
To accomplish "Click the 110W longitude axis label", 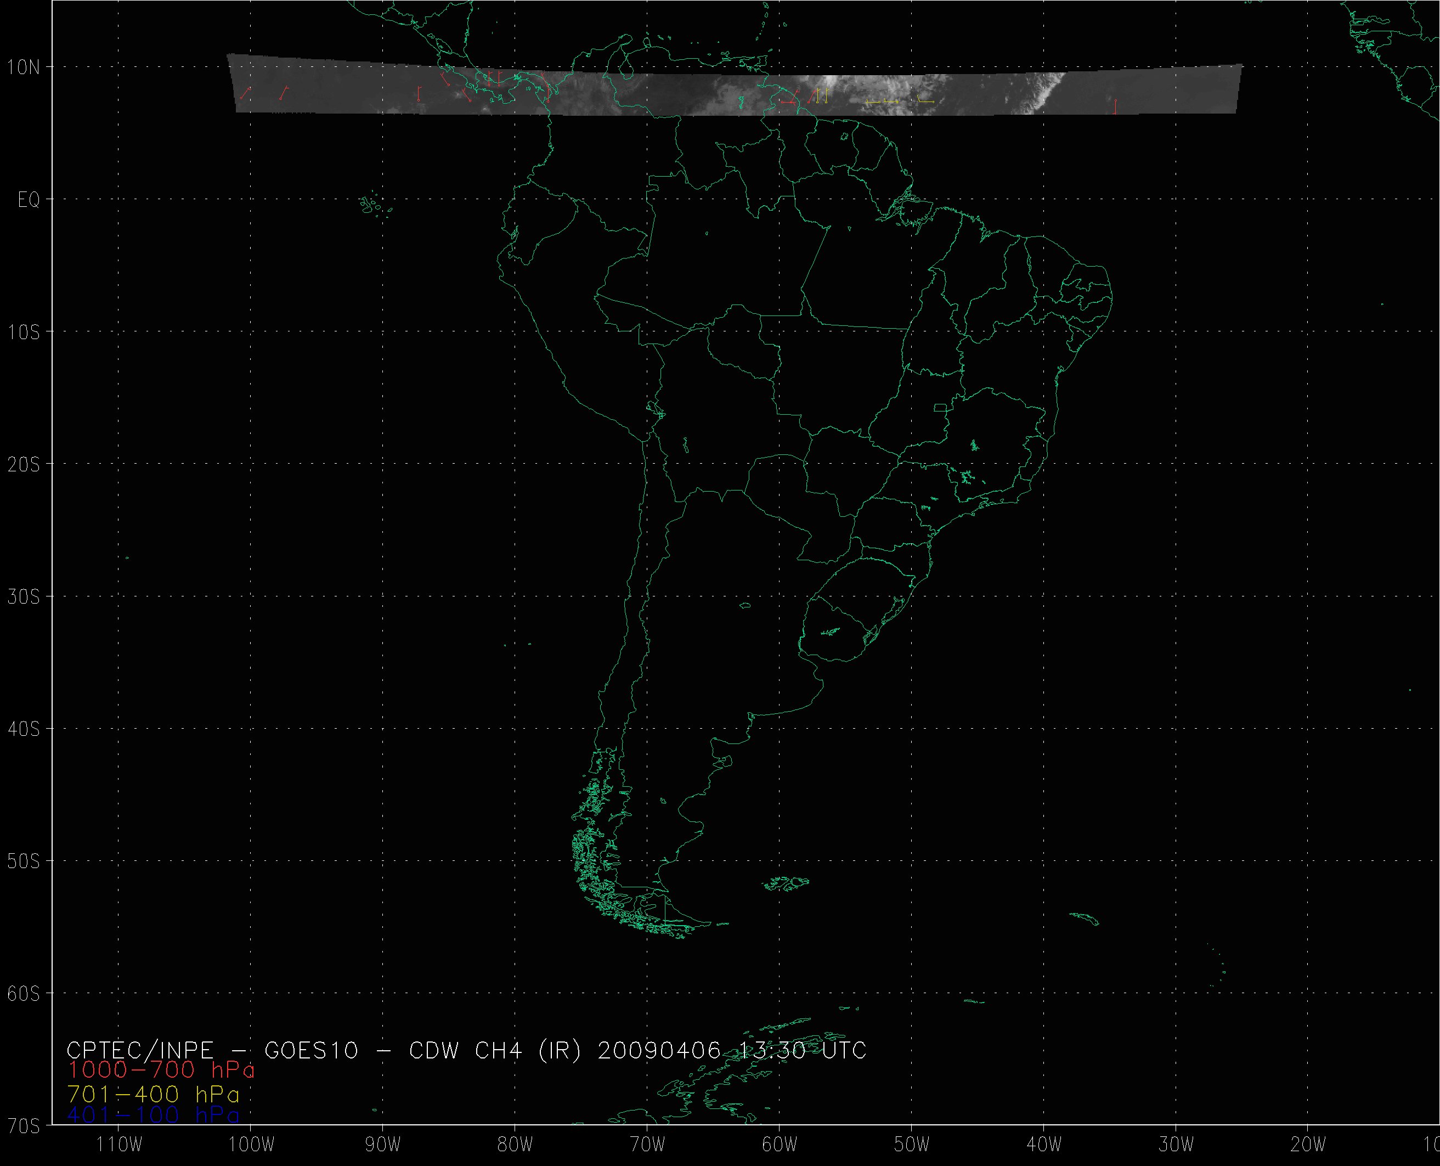I will pos(119,1145).
